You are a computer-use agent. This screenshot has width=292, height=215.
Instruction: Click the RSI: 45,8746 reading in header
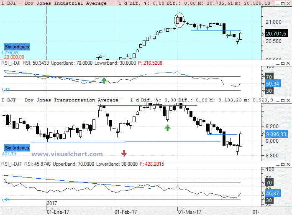(37, 164)
